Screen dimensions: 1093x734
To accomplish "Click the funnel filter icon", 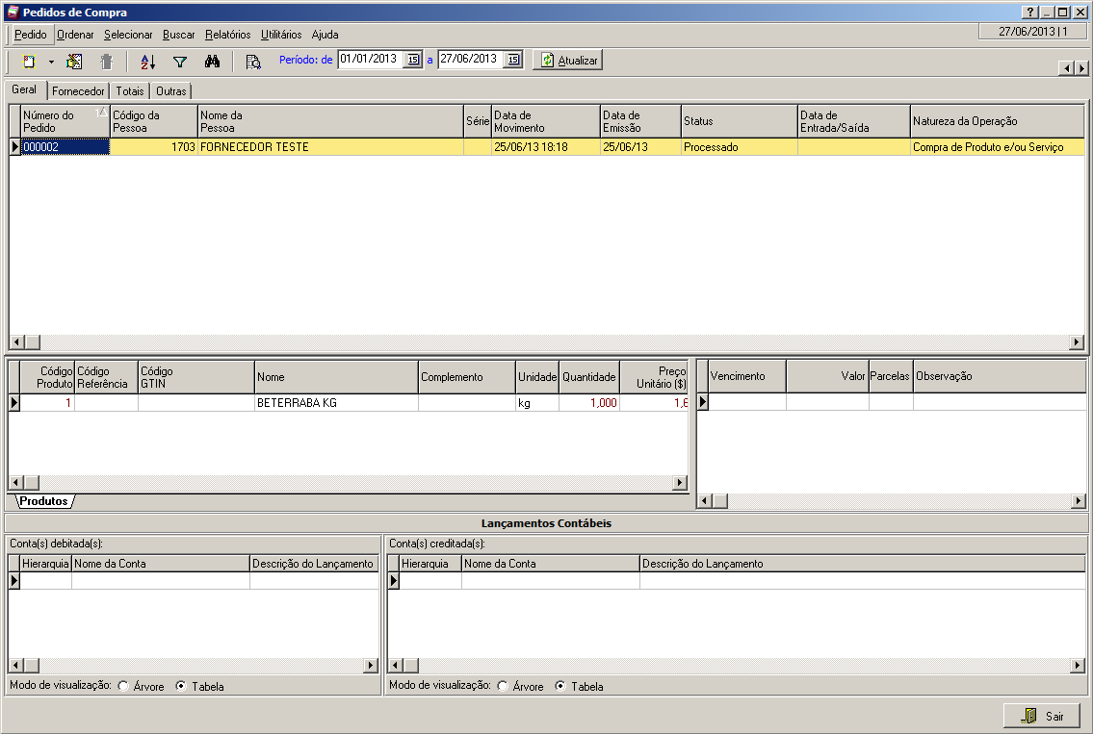I will pyautogui.click(x=180, y=61).
